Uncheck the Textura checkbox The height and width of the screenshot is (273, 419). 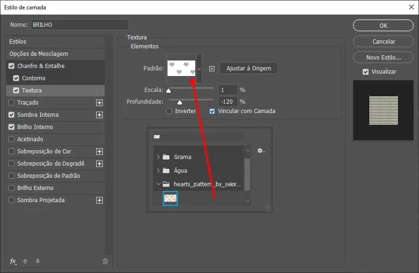(x=16, y=90)
